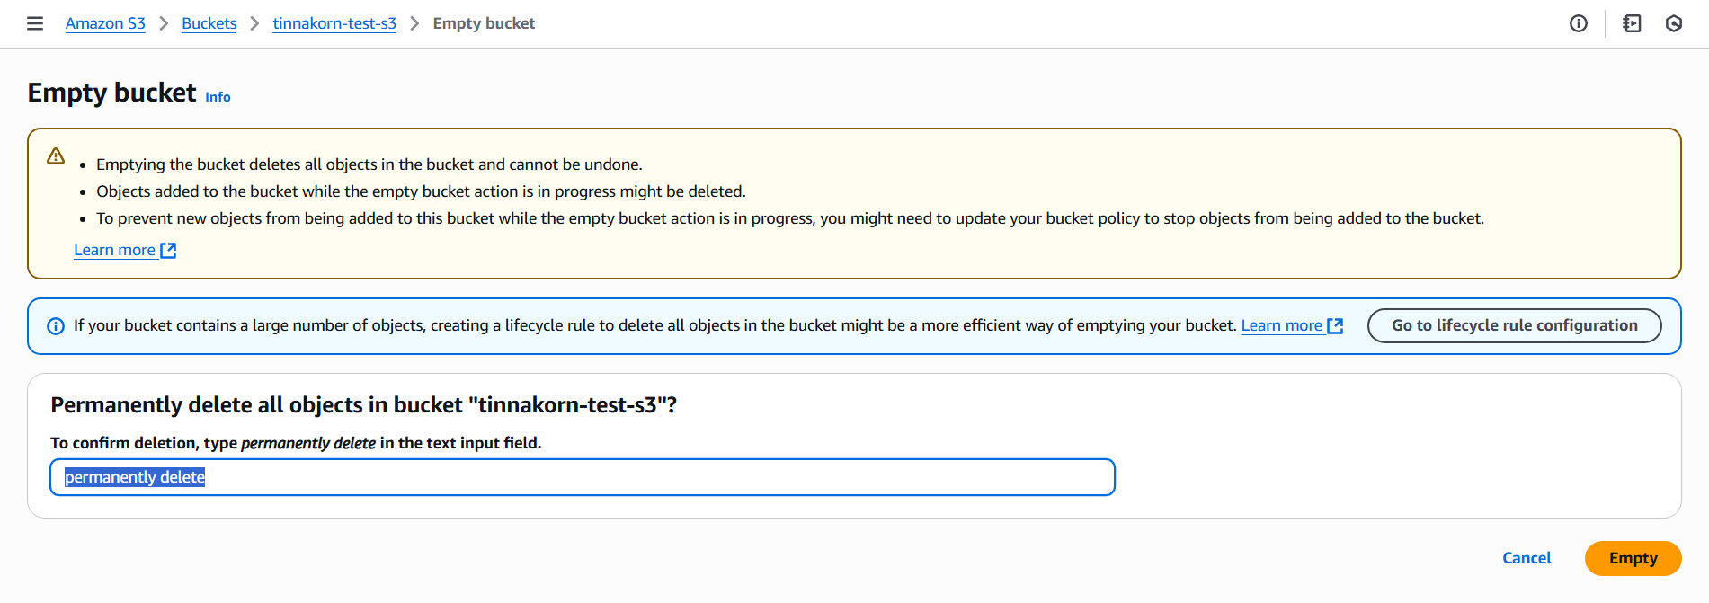Open the Amazon Q hexagon icon
Screen dimensions: 1709x603
click(x=1673, y=23)
